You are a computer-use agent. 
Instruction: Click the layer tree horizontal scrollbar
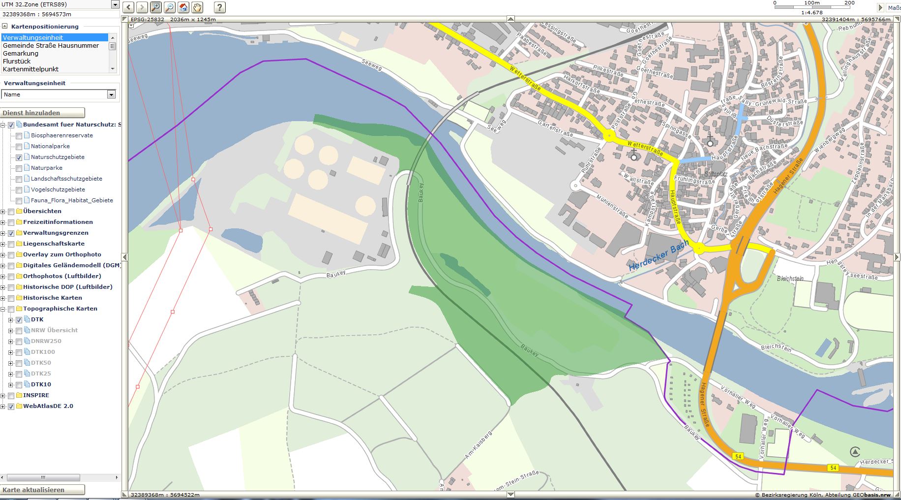click(43, 477)
